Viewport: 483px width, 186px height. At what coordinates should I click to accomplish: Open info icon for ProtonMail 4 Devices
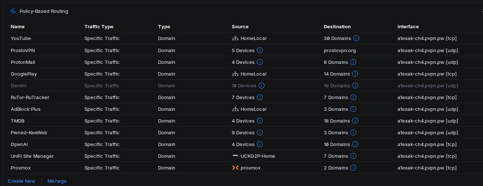(x=259, y=62)
